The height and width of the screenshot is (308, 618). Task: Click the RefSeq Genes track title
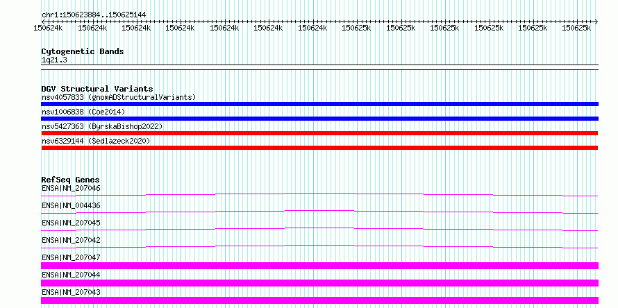click(x=71, y=180)
